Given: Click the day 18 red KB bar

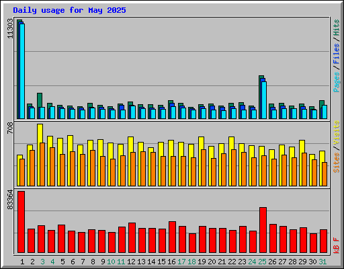Looking at the screenshot, I should tap(193, 243).
